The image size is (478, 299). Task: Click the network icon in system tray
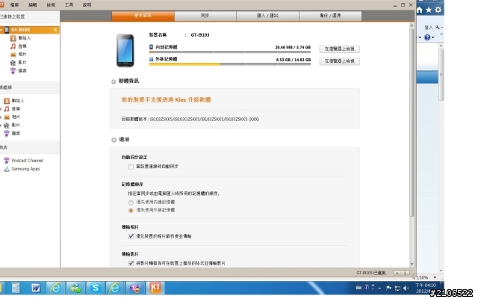tap(397, 288)
